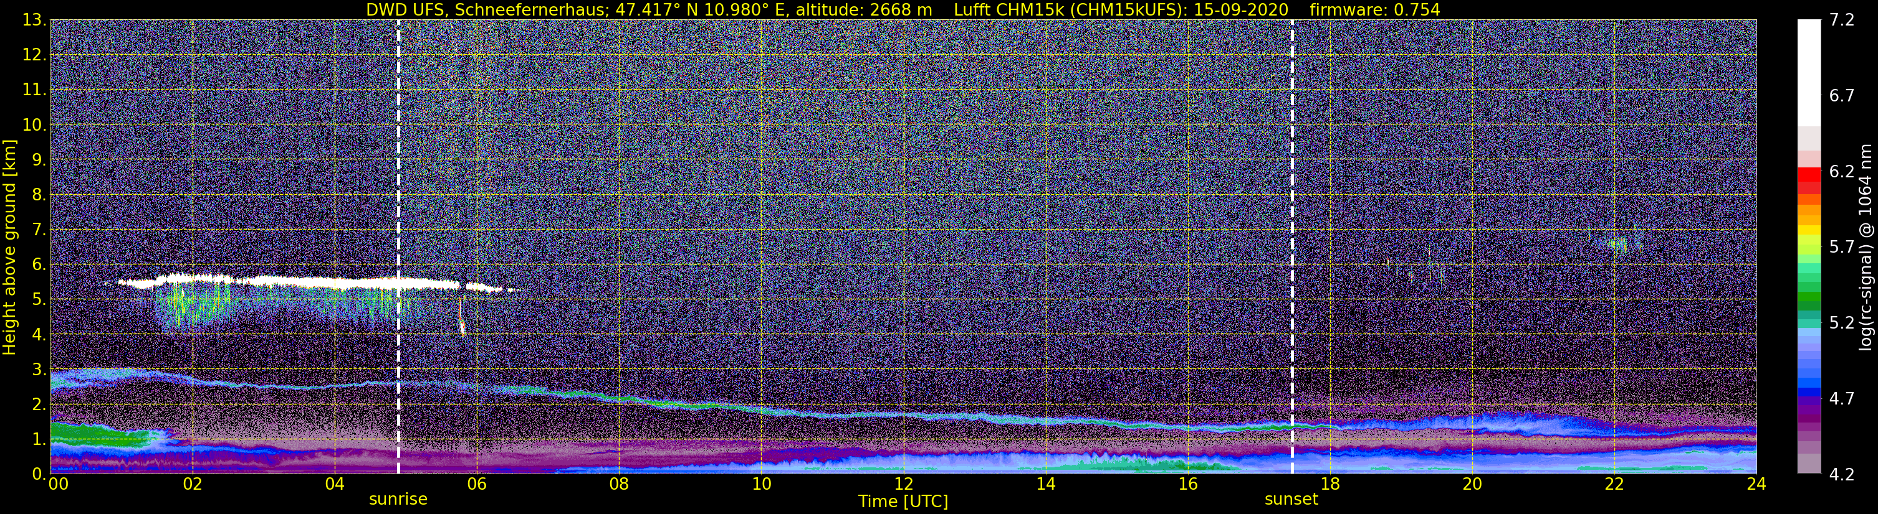Image resolution: width=1878 pixels, height=514 pixels.
Task: Click the 'firmware: 0.754' text in the title
Action: pyautogui.click(x=1375, y=9)
